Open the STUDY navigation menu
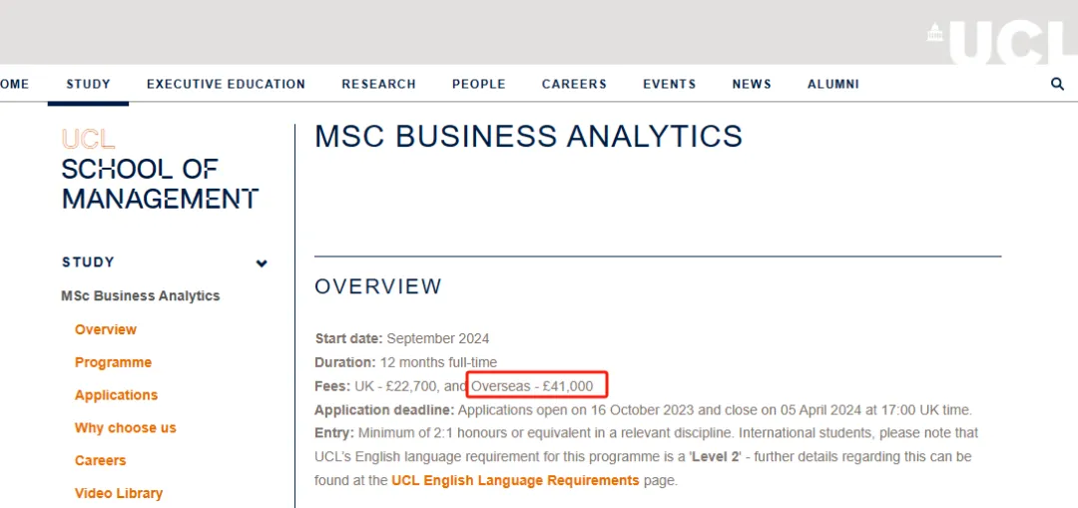Screen dimensions: 1078x508 point(88,84)
